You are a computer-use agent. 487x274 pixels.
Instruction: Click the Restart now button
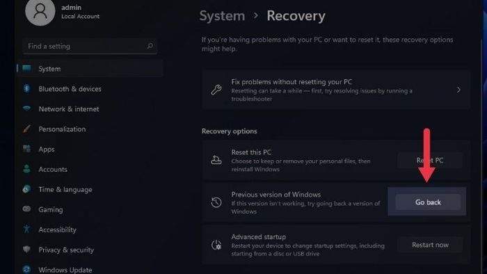pyautogui.click(x=430, y=245)
